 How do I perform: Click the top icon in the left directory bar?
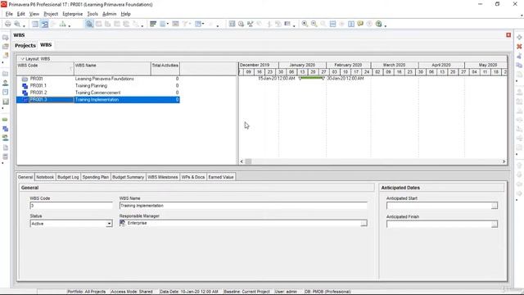pos(6,38)
